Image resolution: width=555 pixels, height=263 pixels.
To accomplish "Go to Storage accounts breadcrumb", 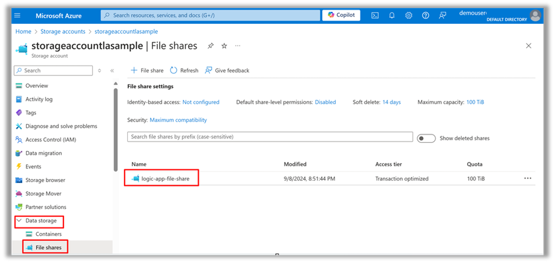I will [63, 32].
